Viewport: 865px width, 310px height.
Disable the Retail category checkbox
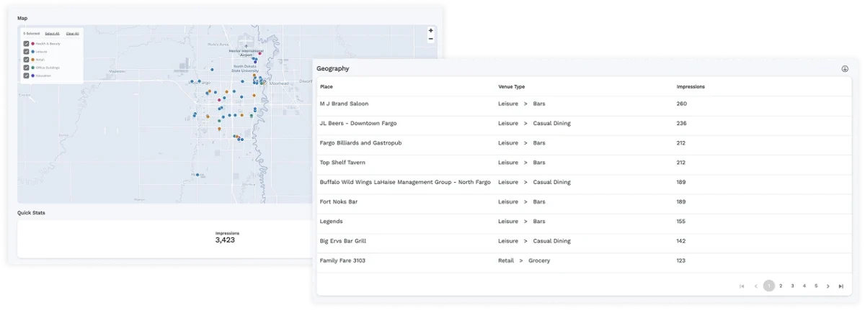27,60
